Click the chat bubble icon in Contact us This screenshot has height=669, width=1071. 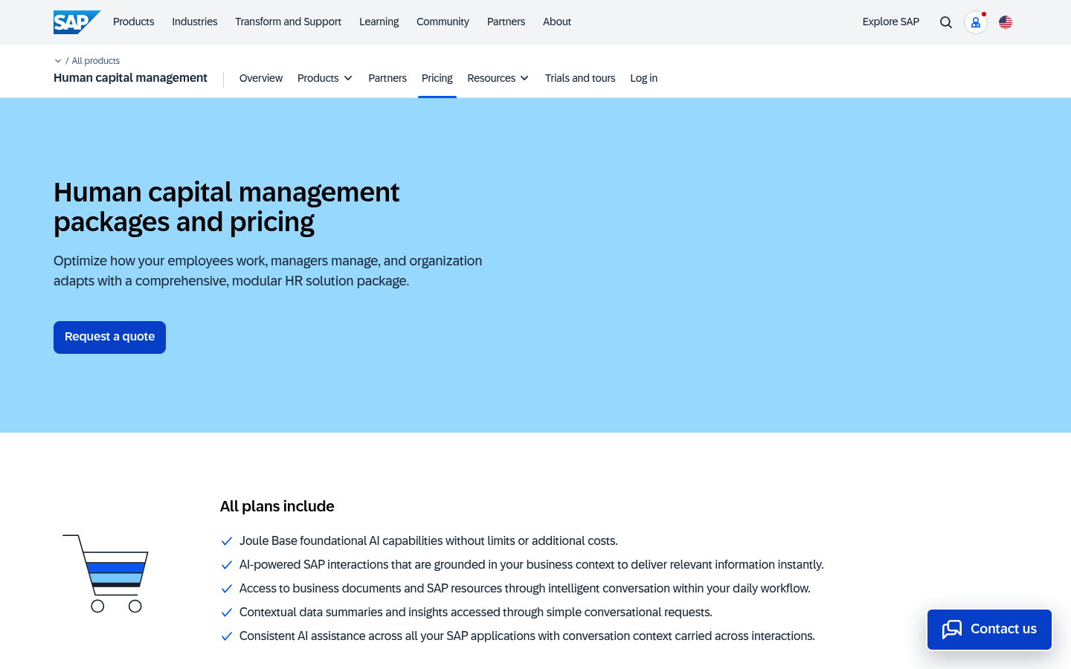(x=952, y=630)
